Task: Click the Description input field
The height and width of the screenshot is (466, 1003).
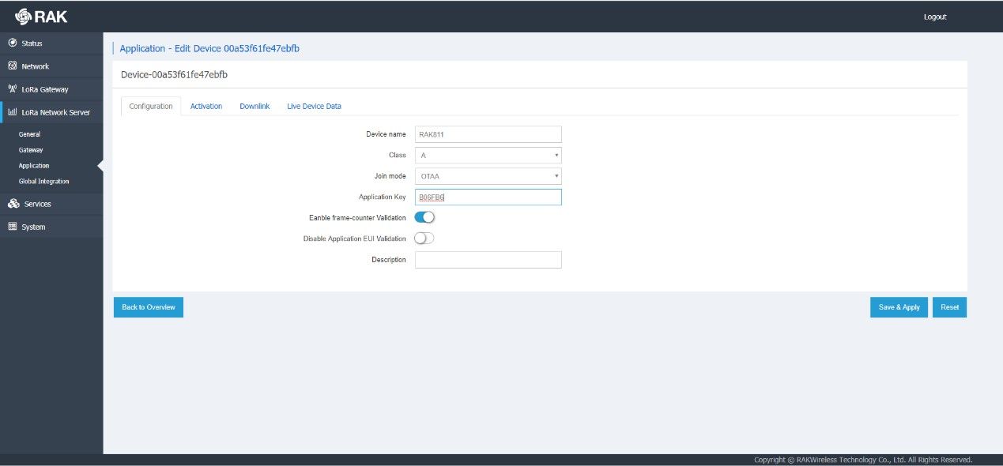Action: point(488,260)
